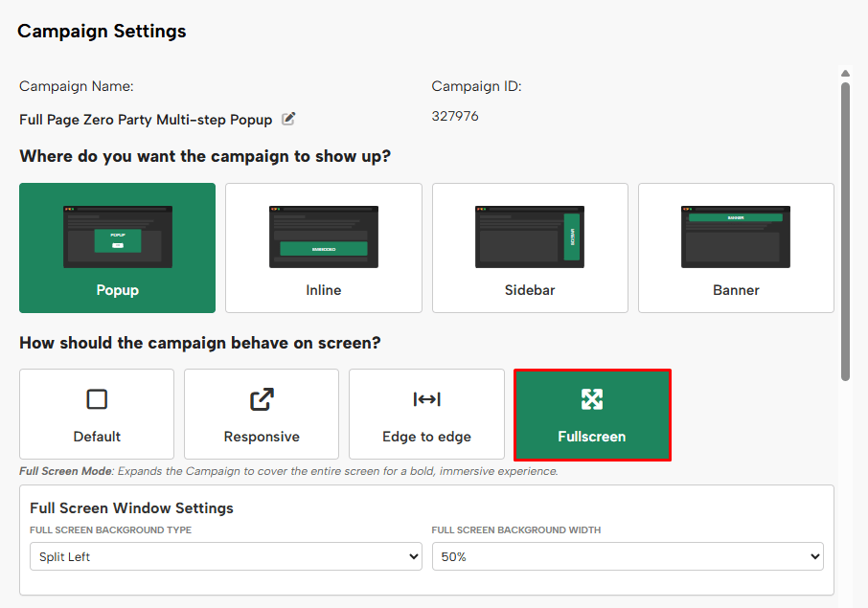The width and height of the screenshot is (868, 608).
Task: Click the Full Page Zero Party Multi-step Popup name
Action: (146, 120)
